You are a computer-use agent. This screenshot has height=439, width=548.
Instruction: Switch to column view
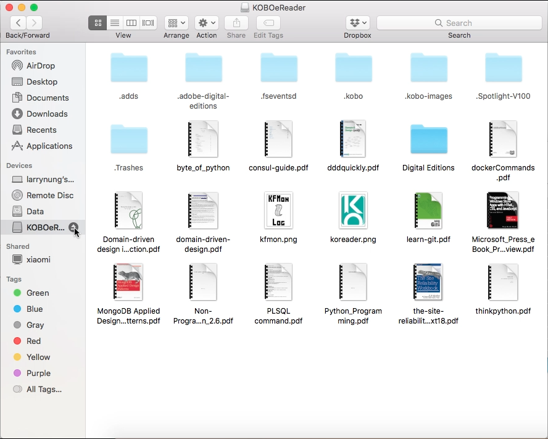pos(131,23)
